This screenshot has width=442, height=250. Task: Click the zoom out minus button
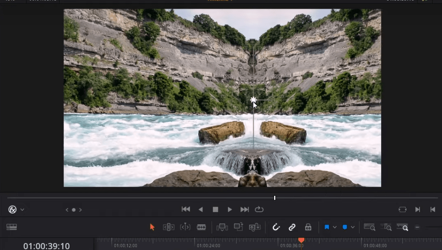(x=417, y=227)
